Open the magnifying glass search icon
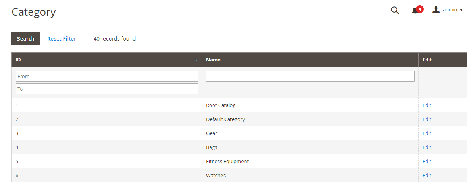Screen dimensions: 467x182 click(395, 10)
